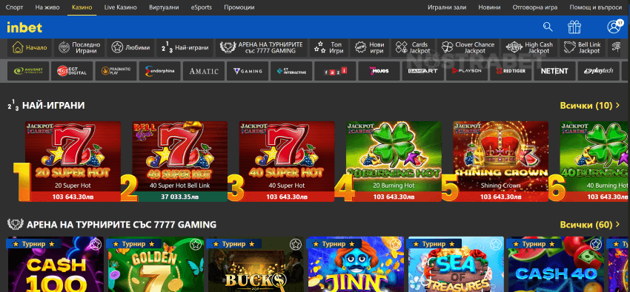Toggle favorite star on Sea of Treasures
The image size is (630, 292).
click(496, 243)
